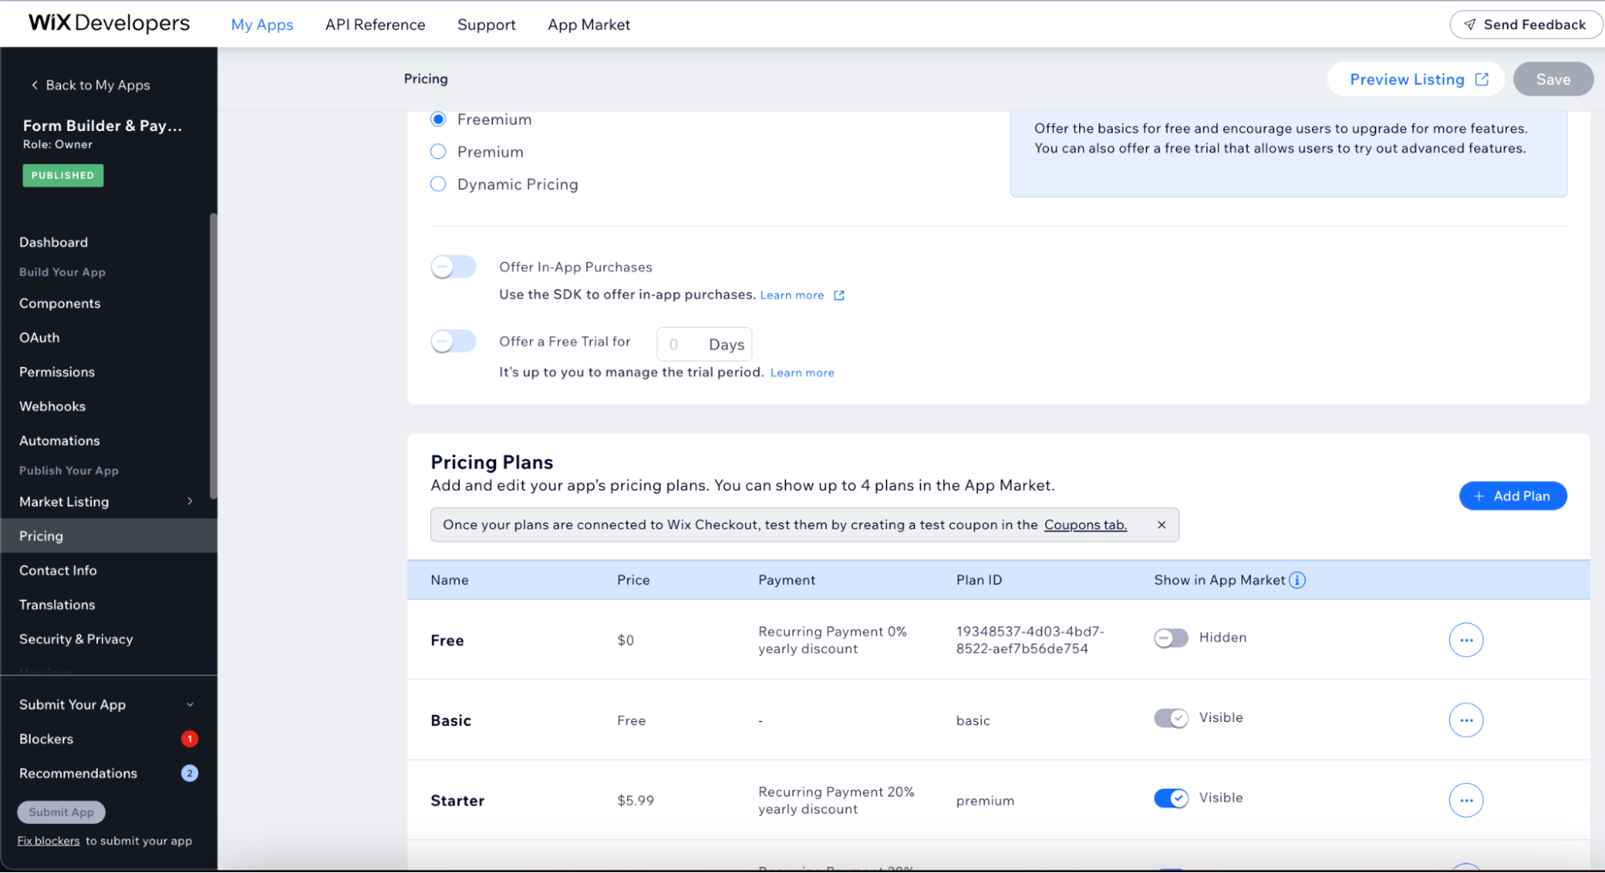Screen dimensions: 1605x873
Task: Open the API Reference top menu
Action: pos(375,25)
